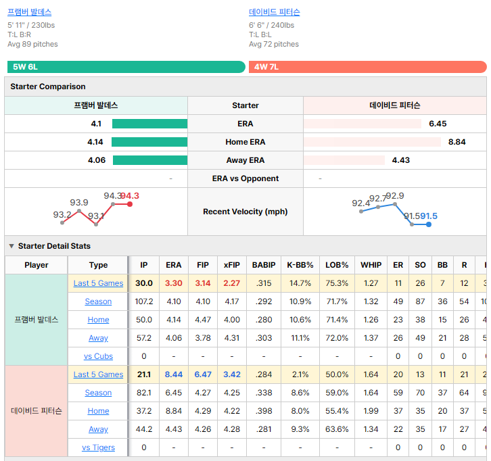Click the green 5W 6L record bar

126,67
